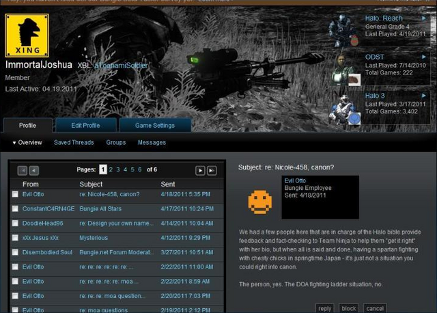This screenshot has height=313, width=437.
Task: Click the 4/17/2011 10:24 PM sent date
Action: [x=187, y=208]
